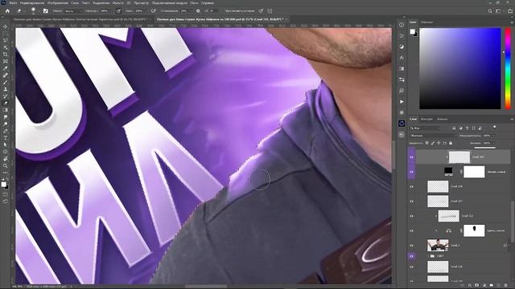515x289 pixels.
Task: Hide the selected top layer via its eye
Action: tap(411, 157)
